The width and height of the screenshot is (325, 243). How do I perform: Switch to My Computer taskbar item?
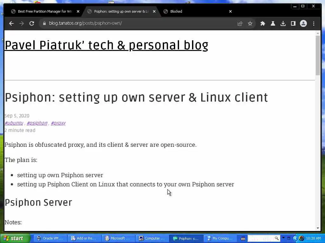pos(220,238)
